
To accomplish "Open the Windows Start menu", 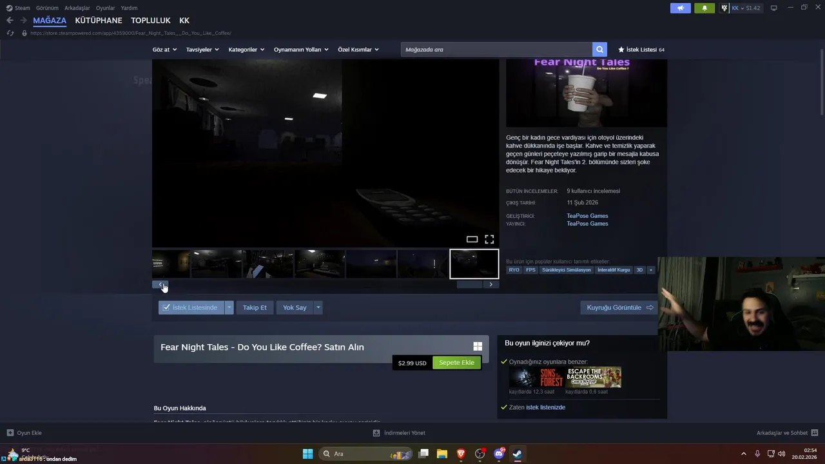I will pos(308,454).
